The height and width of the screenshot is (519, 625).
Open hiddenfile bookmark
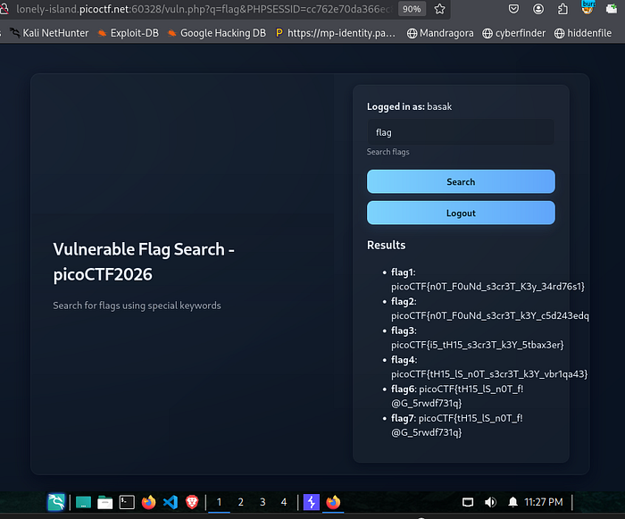coord(583,33)
